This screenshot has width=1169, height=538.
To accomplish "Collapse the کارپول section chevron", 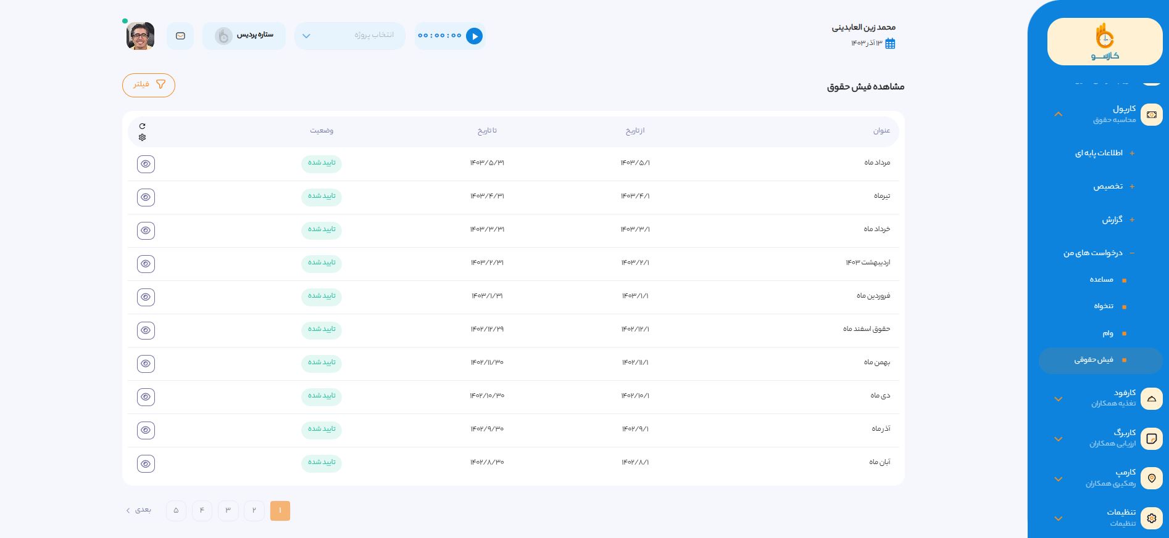I will pos(1059,115).
